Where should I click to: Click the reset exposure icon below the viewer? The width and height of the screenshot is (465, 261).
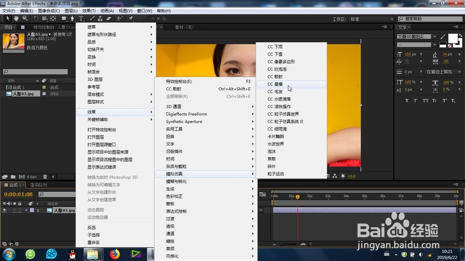(343, 176)
